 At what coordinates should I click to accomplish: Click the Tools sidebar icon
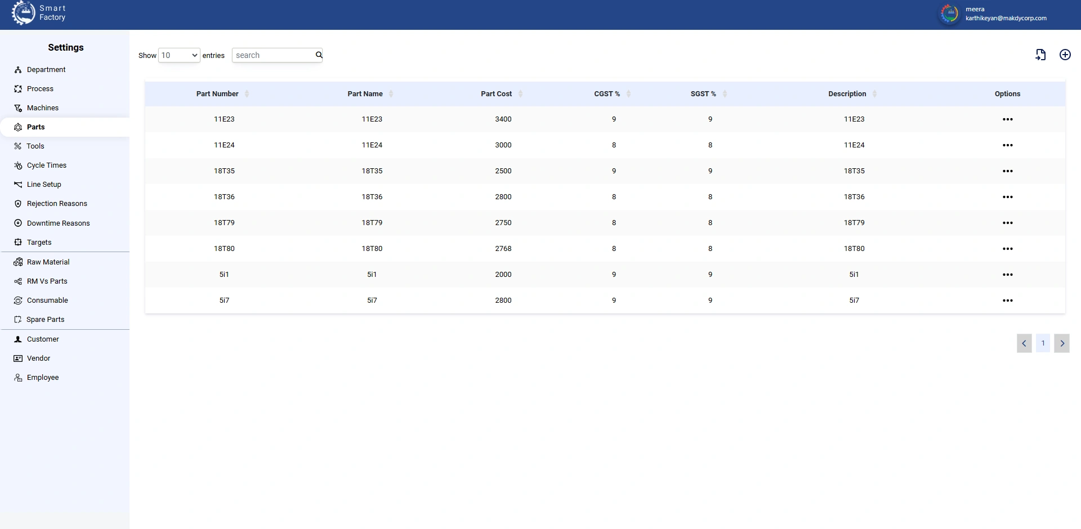18,146
